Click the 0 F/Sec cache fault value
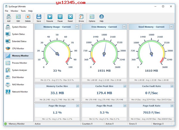179x130 pixels. (x=152, y=93)
